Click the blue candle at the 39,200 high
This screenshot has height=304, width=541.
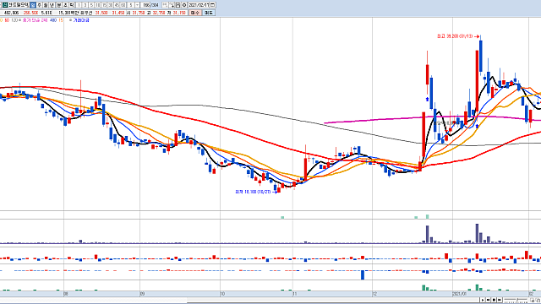[x=481, y=57]
